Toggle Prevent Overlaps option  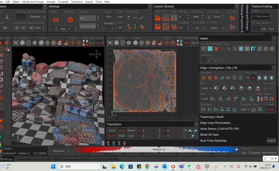(x=109, y=23)
